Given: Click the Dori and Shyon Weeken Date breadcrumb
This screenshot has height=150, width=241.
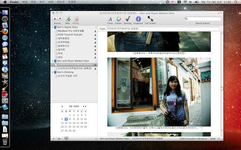Looking at the screenshot, I should coord(114,139).
